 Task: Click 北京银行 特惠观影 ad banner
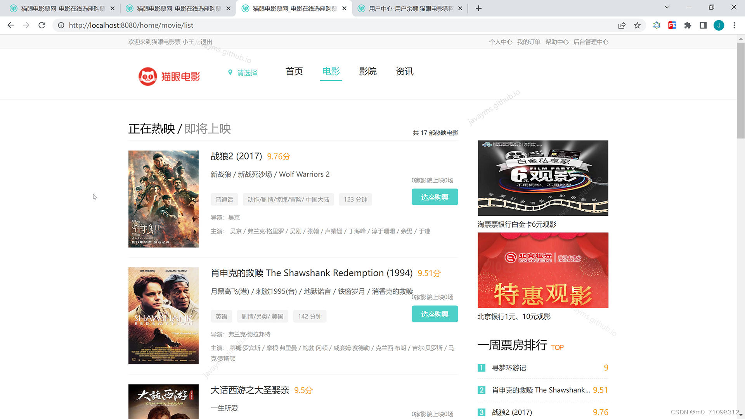click(543, 270)
